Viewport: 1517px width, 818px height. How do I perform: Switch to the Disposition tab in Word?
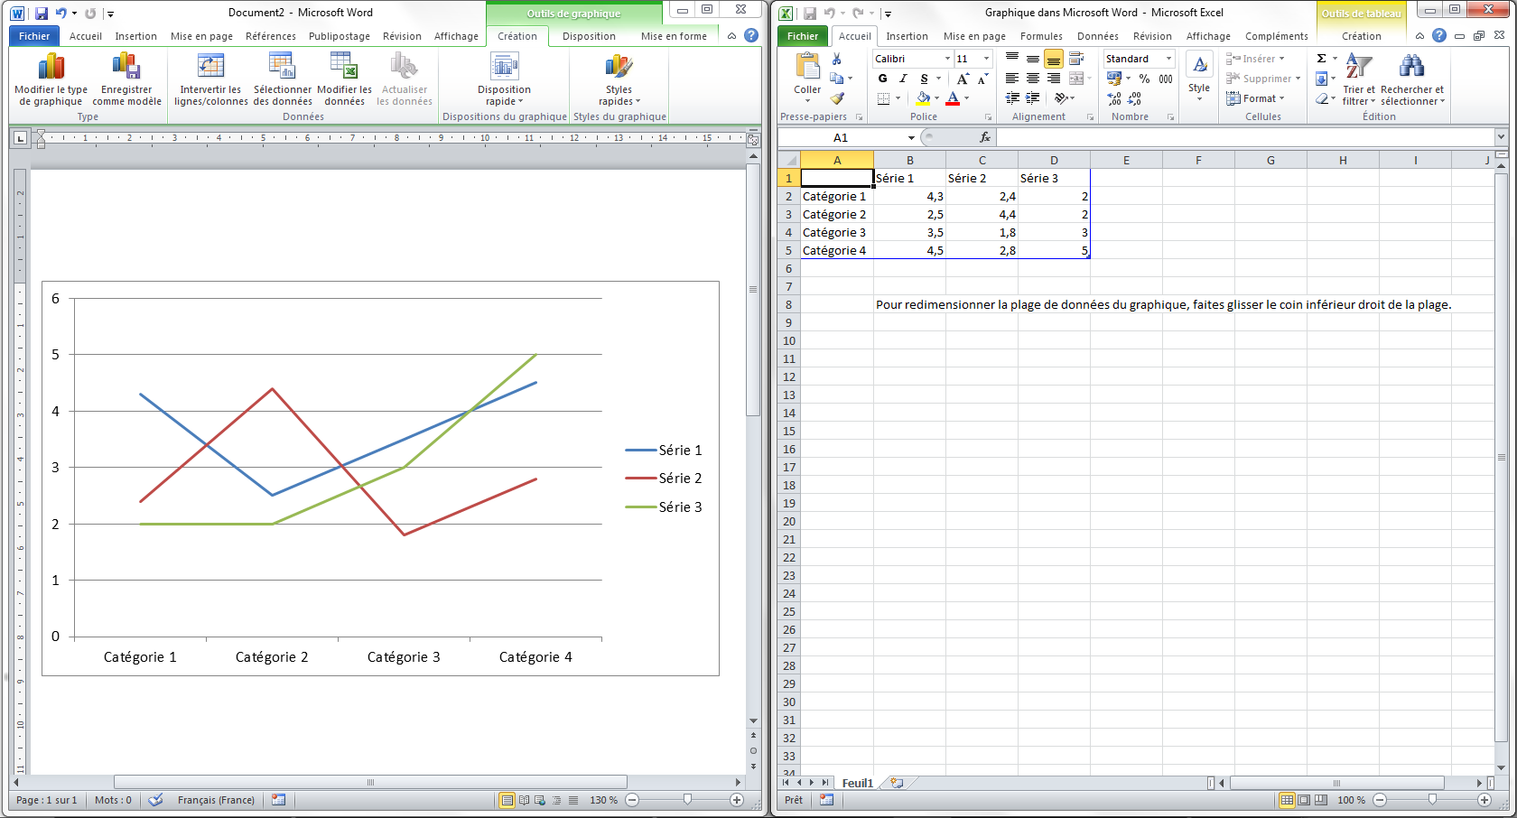(x=589, y=36)
